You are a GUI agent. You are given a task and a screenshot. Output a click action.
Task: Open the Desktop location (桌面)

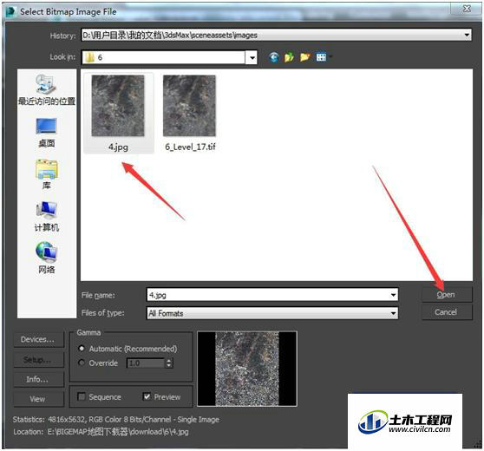[x=46, y=133]
